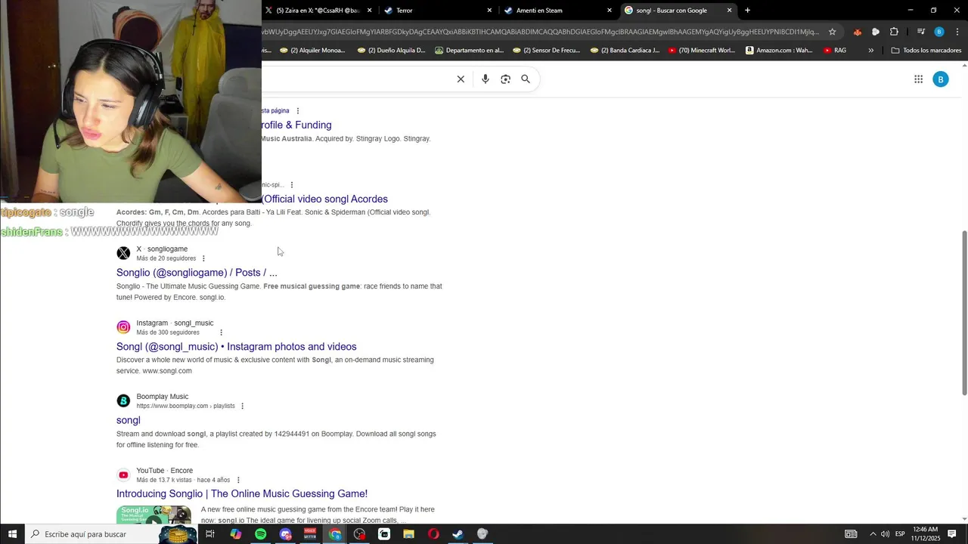Open Introducing Songlio music guessing game link
The height and width of the screenshot is (544, 968).
[x=242, y=494]
